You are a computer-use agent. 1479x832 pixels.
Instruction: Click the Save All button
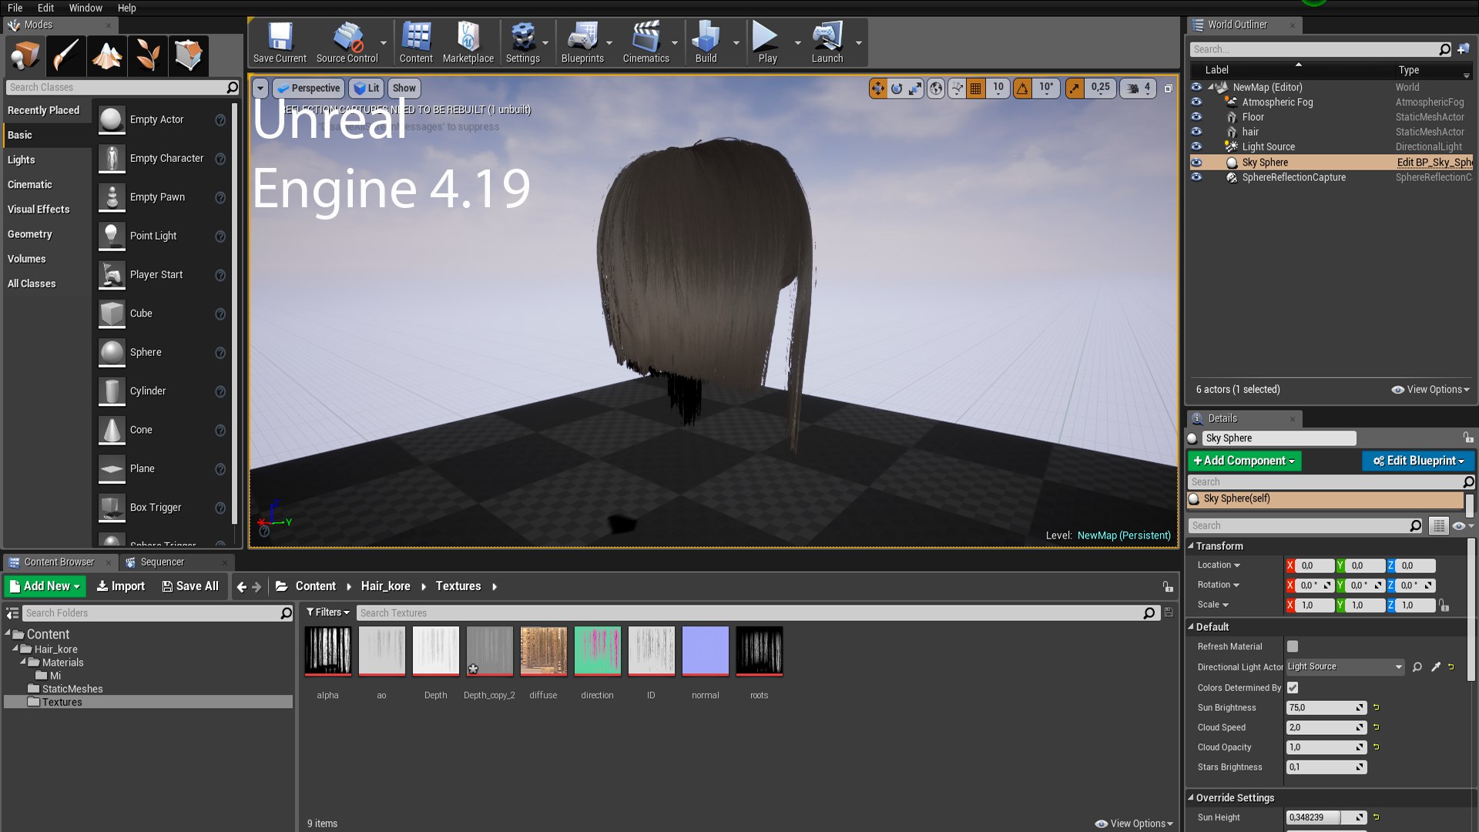point(190,586)
